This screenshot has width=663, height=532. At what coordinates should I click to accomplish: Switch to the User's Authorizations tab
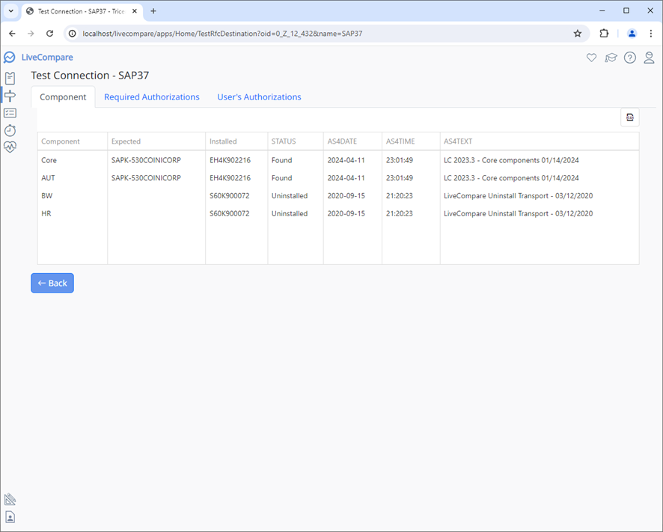(259, 97)
